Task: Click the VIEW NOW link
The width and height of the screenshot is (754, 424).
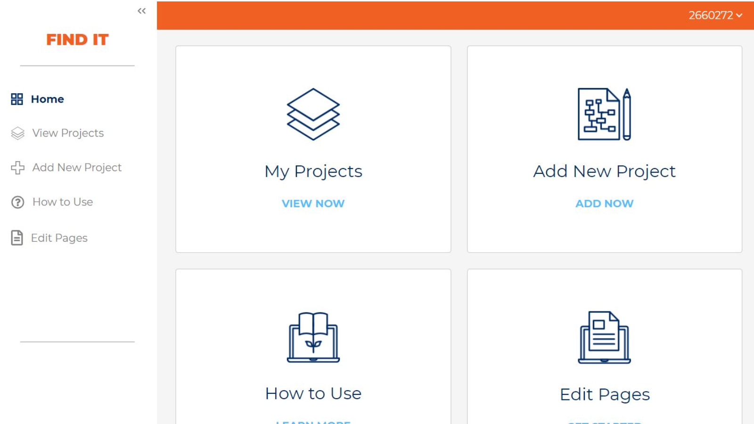Action: 313,204
